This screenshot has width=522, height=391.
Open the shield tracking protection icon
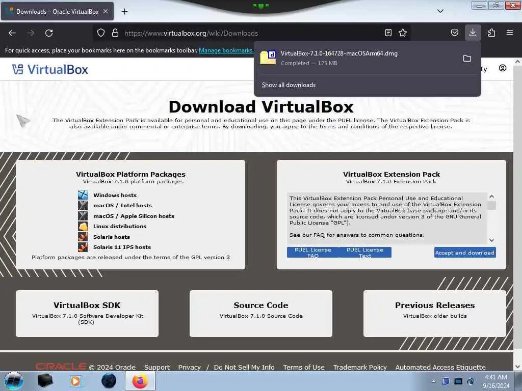point(101,33)
